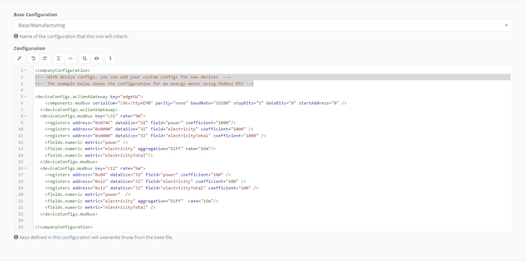Click the 'The example below shows' comment line
This screenshot has width=526, height=265.
click(x=144, y=84)
